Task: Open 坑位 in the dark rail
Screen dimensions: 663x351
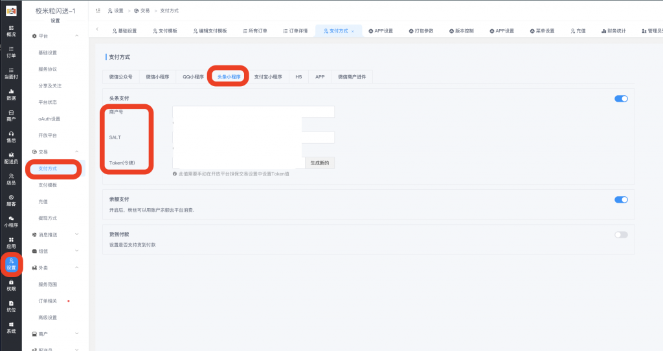Action: pos(11,306)
